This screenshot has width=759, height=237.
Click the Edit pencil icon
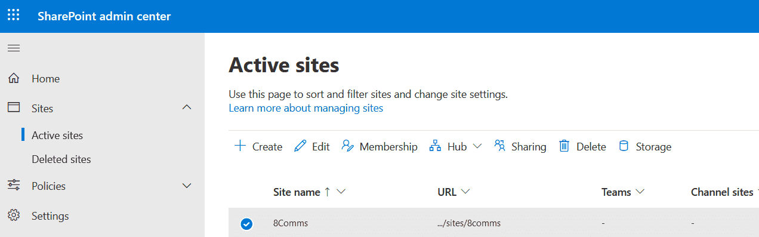click(300, 146)
